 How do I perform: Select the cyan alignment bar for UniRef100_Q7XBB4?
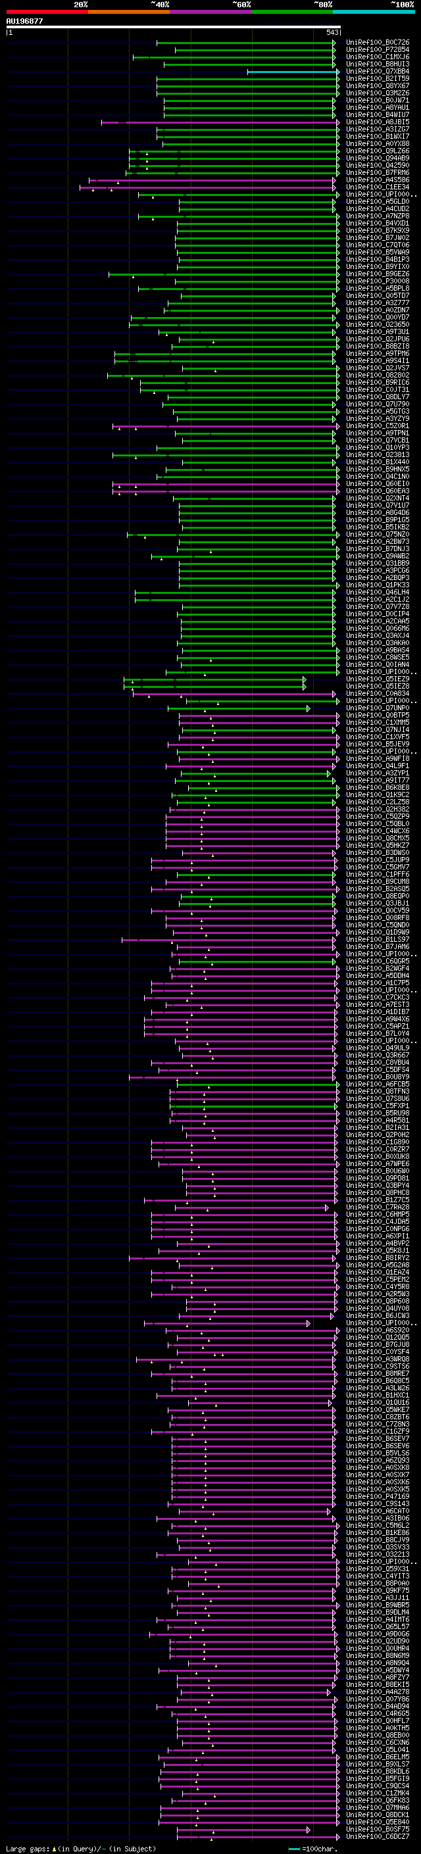click(x=293, y=71)
